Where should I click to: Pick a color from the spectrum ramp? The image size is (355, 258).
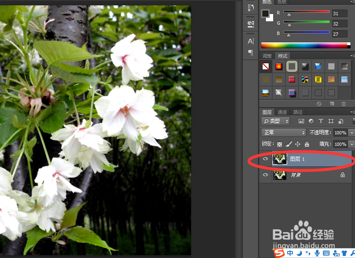[x=304, y=45]
